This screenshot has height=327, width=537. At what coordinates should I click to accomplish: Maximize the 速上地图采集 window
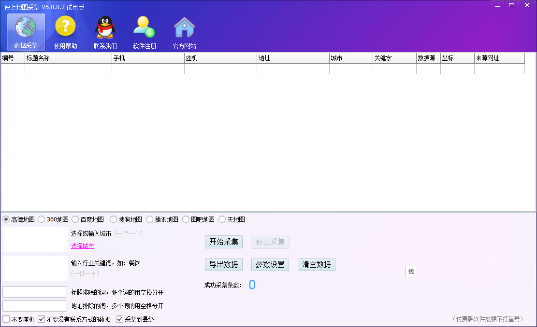coord(512,5)
